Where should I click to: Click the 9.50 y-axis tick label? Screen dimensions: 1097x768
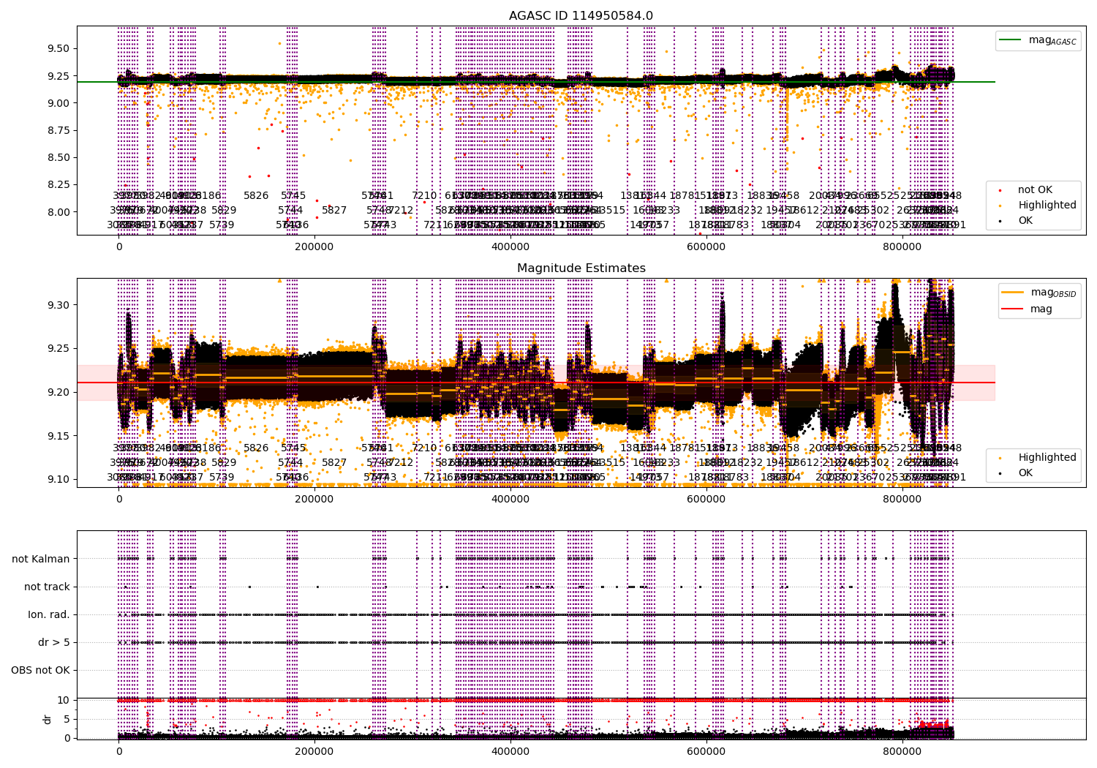point(58,48)
